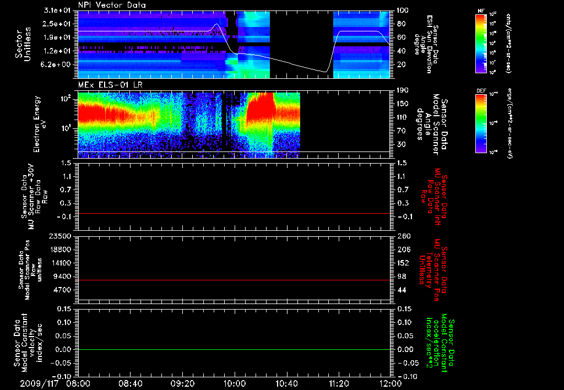This screenshot has height=390, width=564.
Task: Click the "1.9e+01" sector tick value
Action: [57, 37]
